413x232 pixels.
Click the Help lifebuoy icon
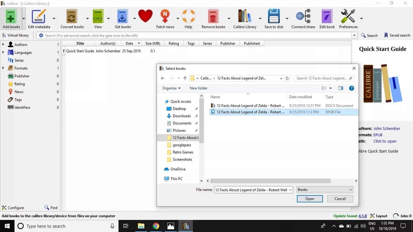[x=188, y=16]
